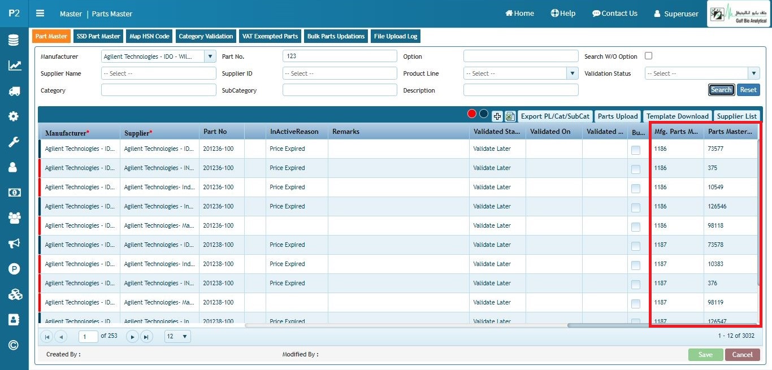
Task: Open the database stack sidebar icon
Action: (14, 41)
